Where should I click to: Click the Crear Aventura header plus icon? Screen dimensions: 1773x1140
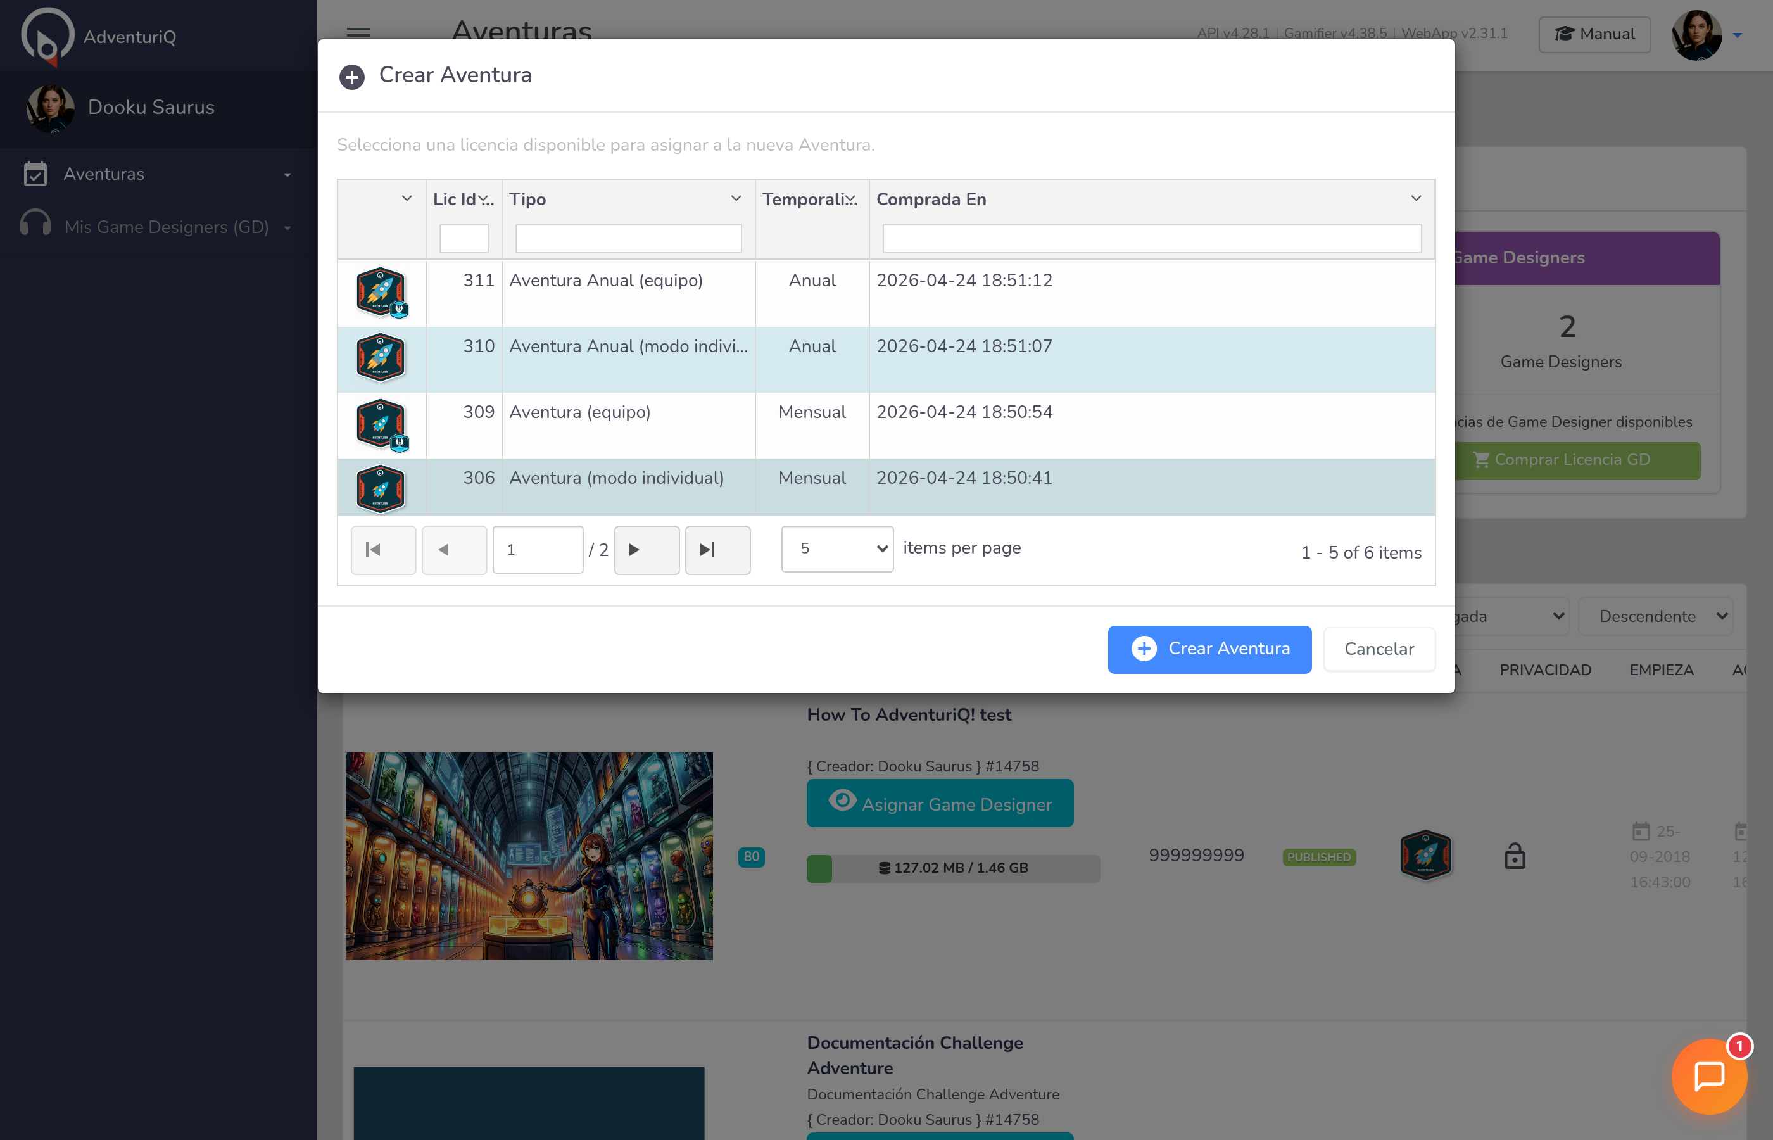[352, 76]
